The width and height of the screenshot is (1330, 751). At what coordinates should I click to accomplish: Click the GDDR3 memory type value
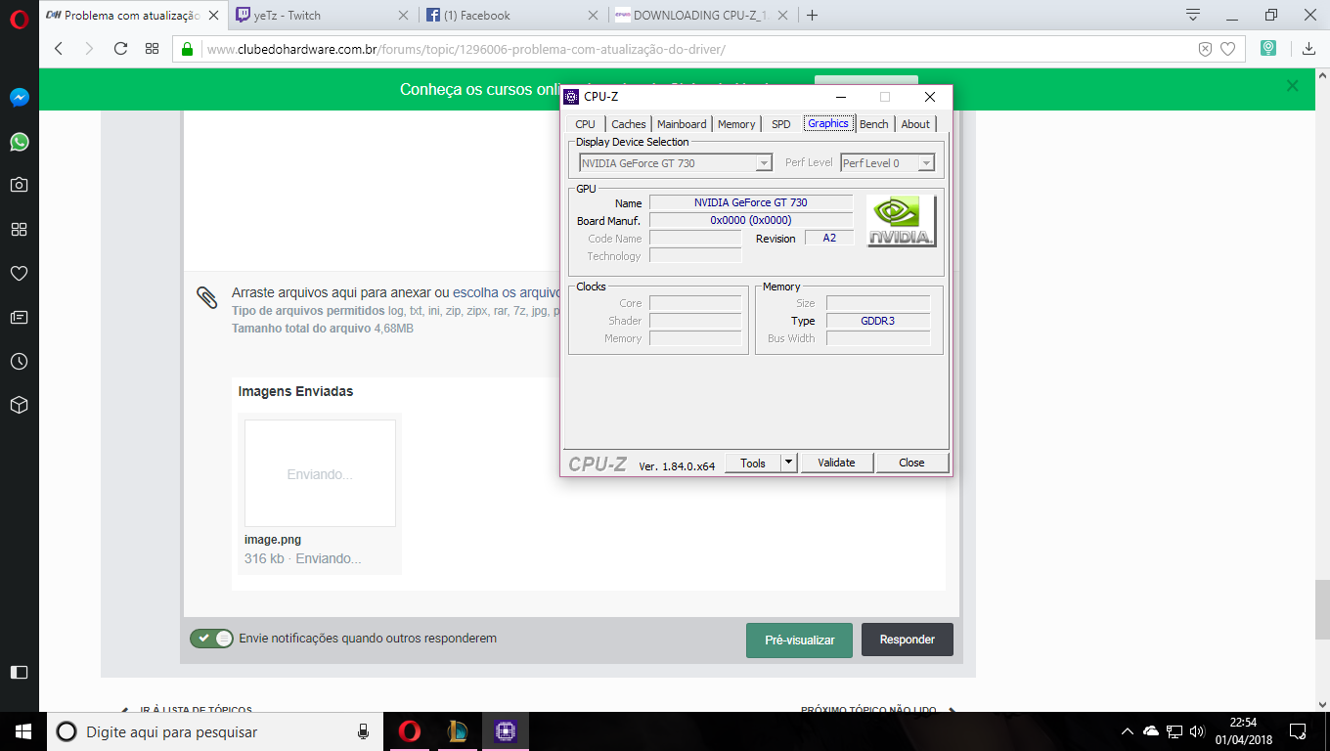878,321
